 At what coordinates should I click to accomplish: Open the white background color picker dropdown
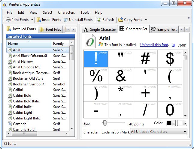coord(182,123)
